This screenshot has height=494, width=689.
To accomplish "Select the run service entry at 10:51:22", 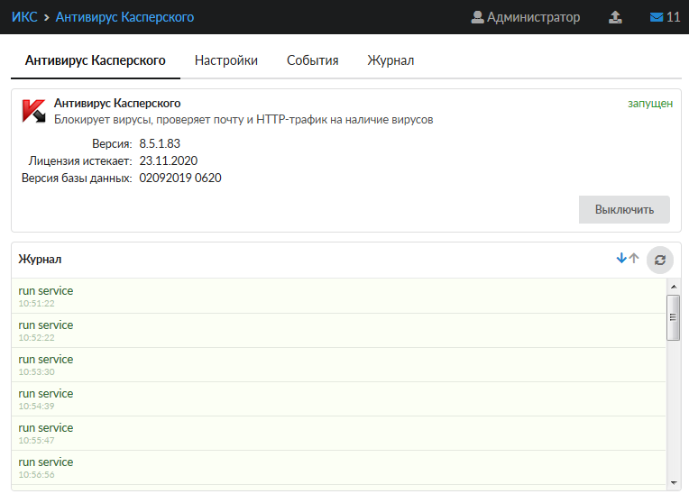I will (x=46, y=296).
